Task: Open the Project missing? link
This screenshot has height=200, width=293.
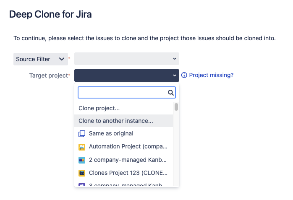Action: coord(211,75)
